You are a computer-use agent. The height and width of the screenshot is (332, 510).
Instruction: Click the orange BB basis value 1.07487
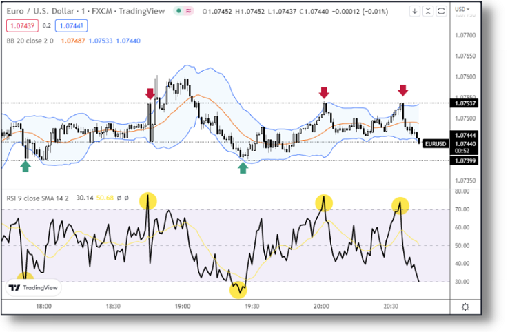pos(73,41)
